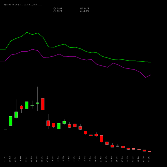The width and height of the screenshot is (167, 167).
Task: Click the low value L: 0.09
Action: pyautogui.click(x=85, y=11)
